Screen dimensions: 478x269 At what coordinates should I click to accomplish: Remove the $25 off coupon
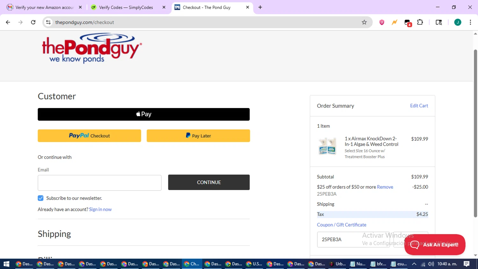385,187
